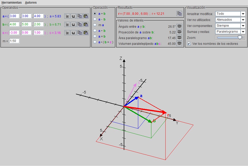Open the Herramientas menu
This screenshot has height=166, width=248.
11,3
